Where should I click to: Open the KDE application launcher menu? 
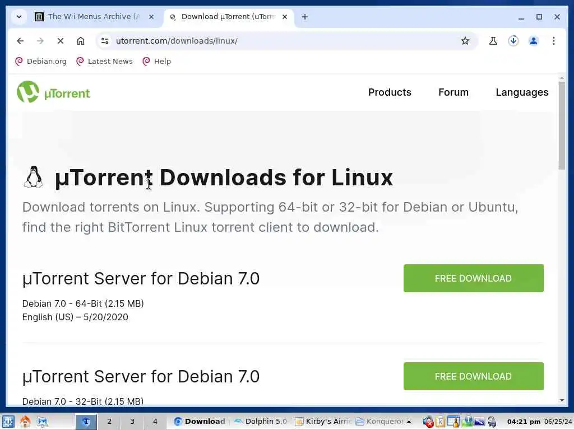8,422
